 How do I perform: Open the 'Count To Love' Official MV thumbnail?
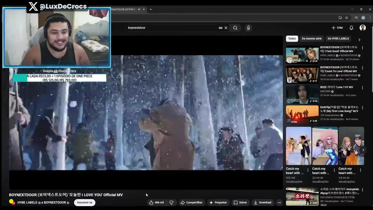[302, 74]
